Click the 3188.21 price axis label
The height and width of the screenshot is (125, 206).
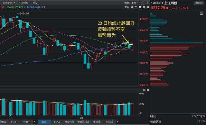pos(144,63)
